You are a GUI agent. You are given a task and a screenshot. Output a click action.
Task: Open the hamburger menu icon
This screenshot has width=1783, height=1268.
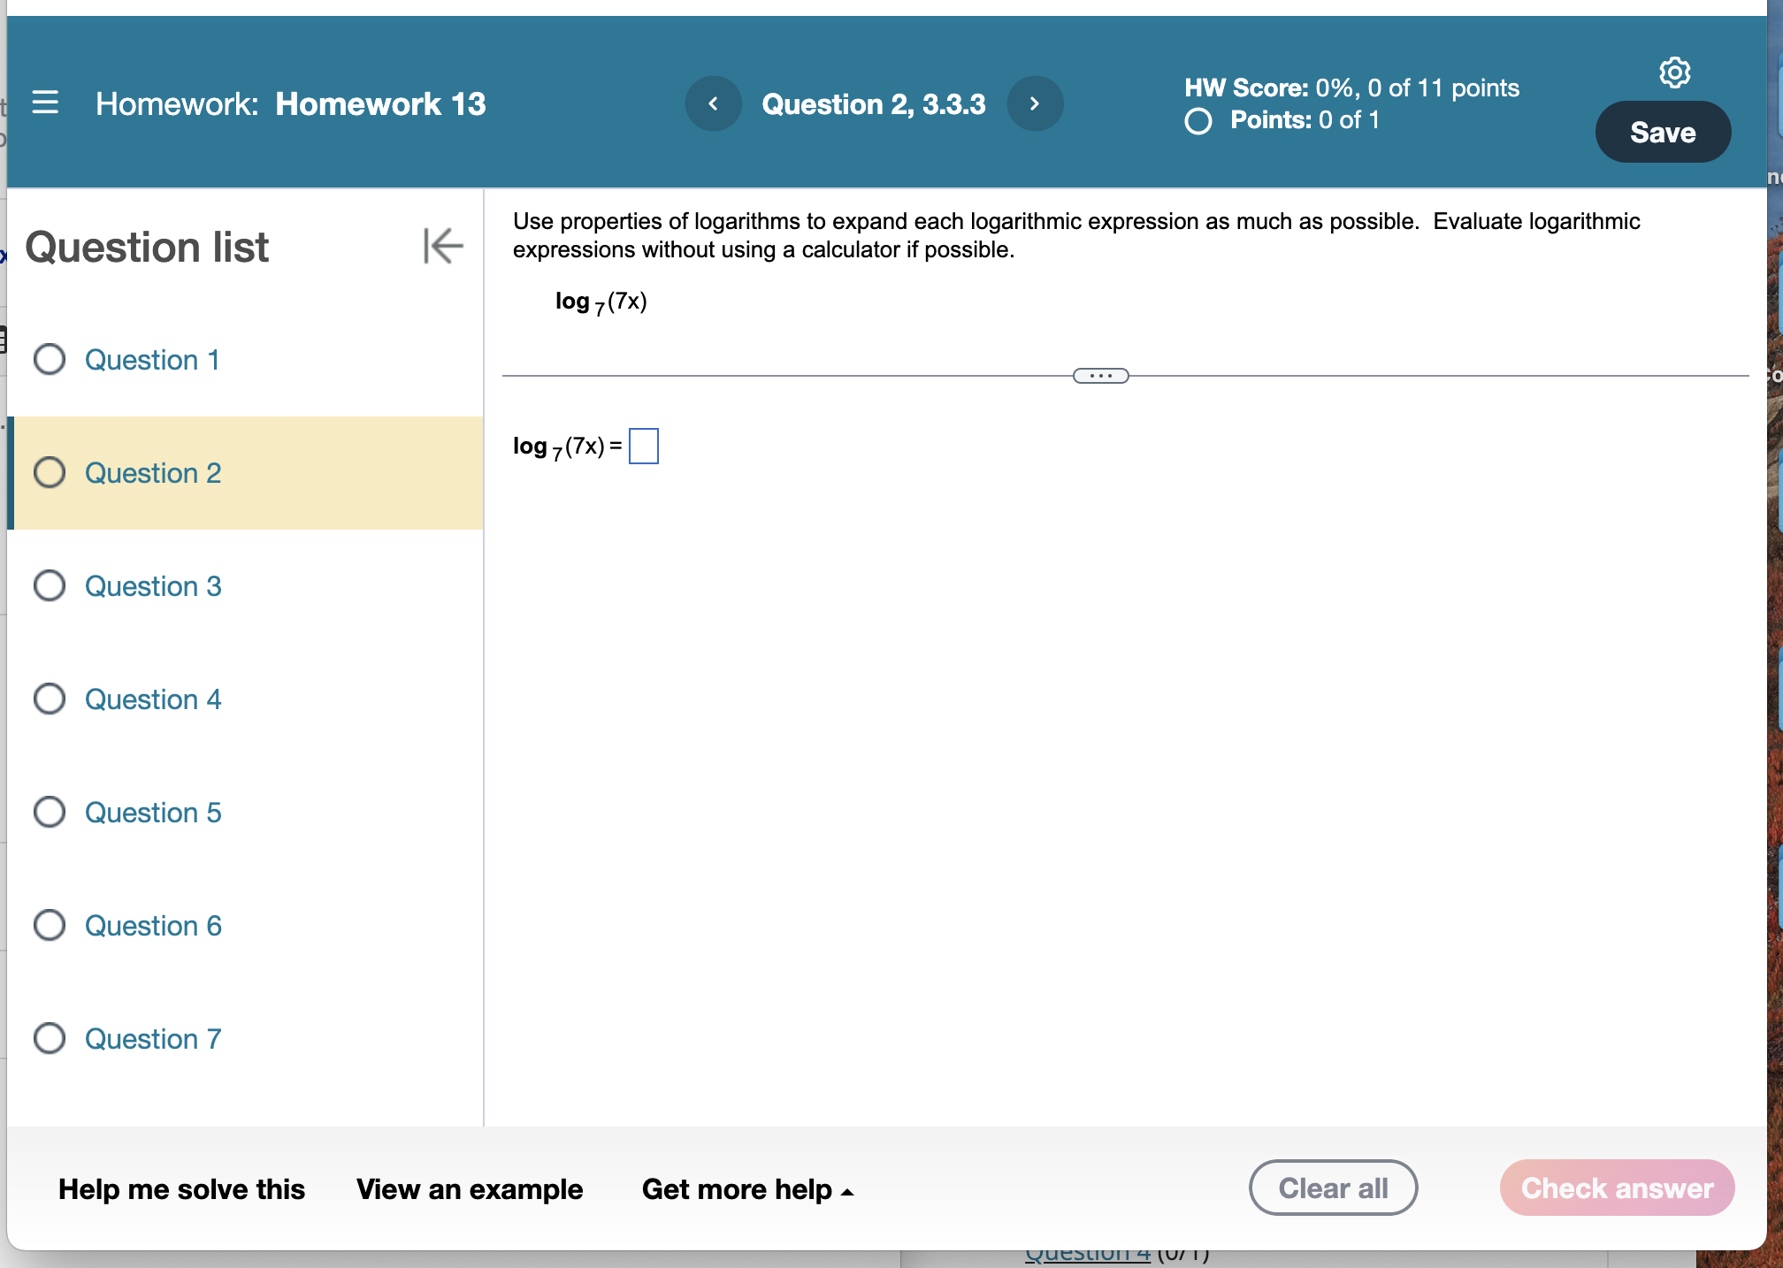coord(45,103)
